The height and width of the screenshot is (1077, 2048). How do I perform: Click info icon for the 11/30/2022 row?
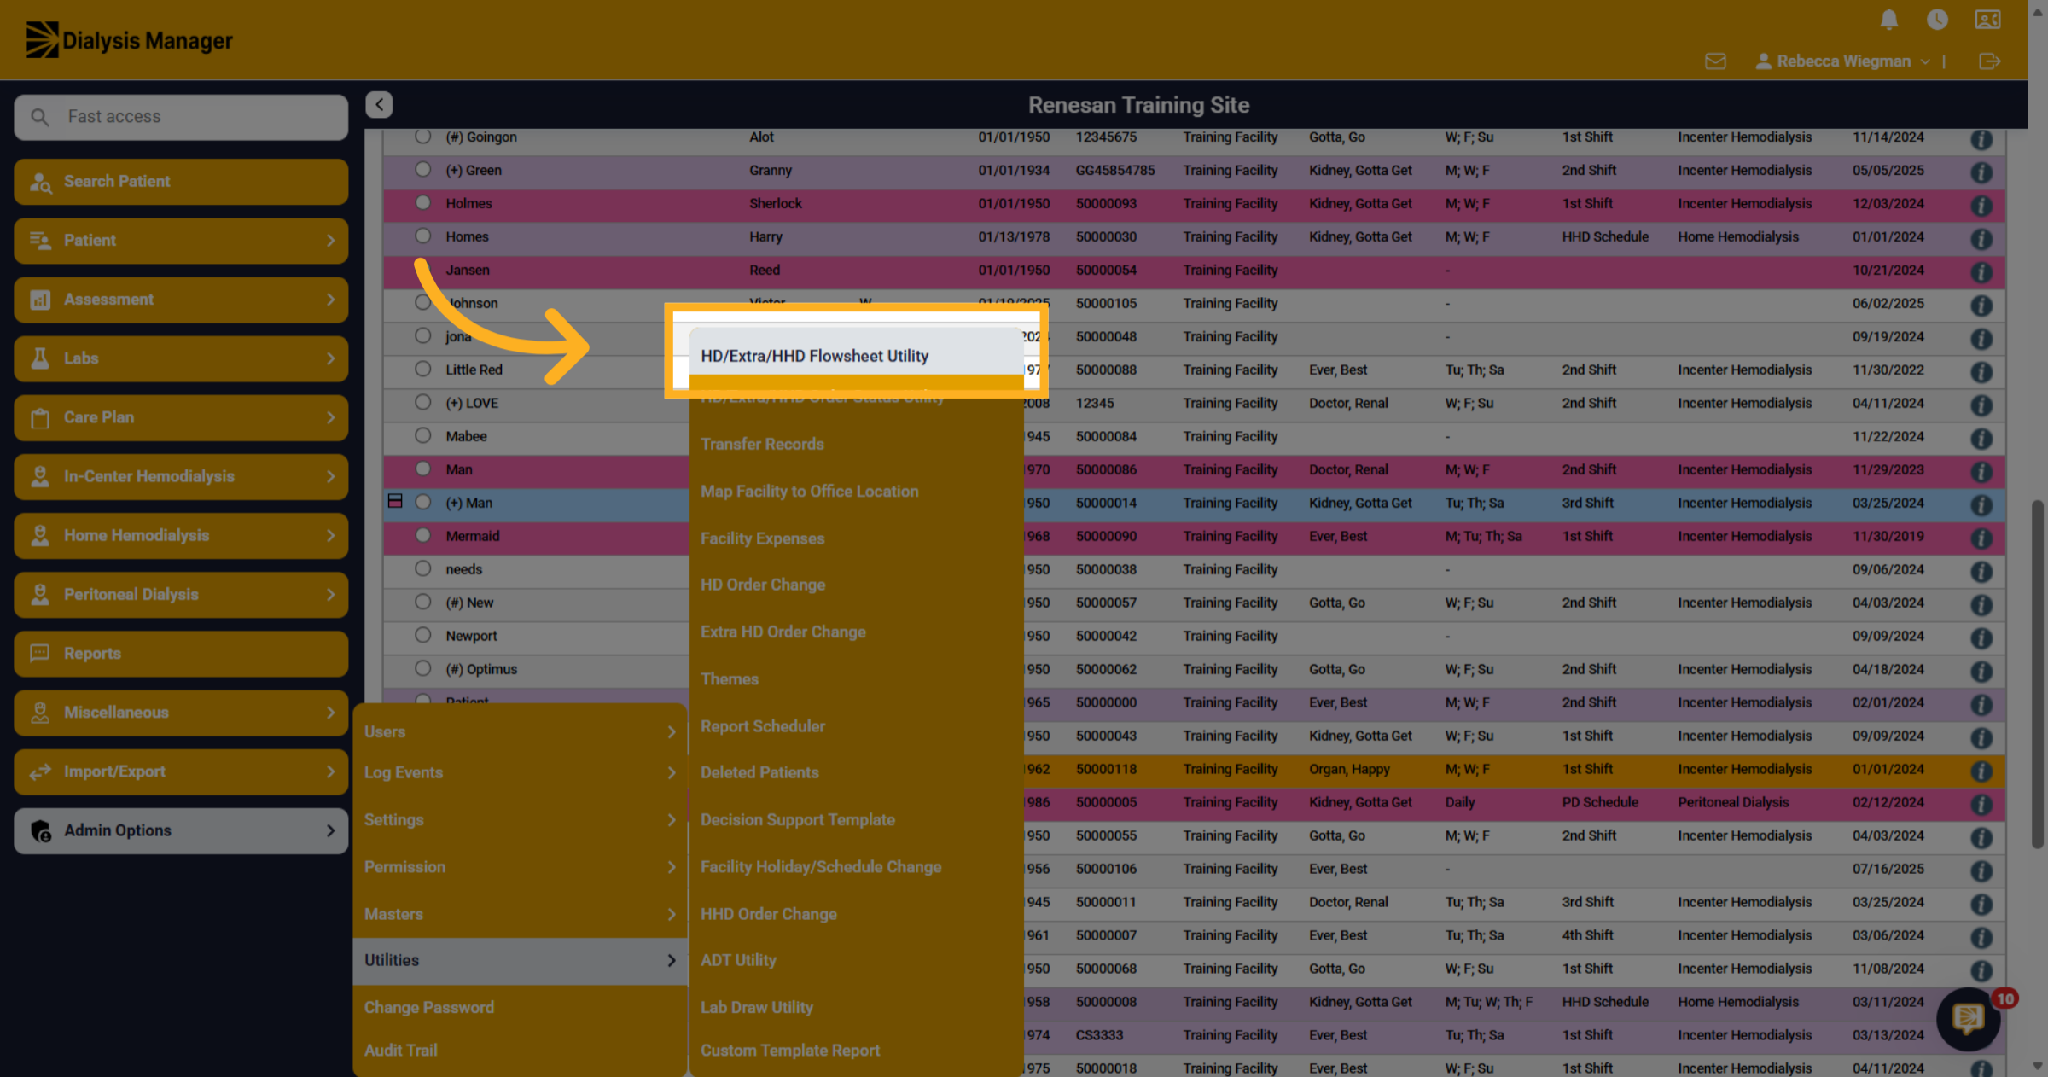coord(1981,371)
